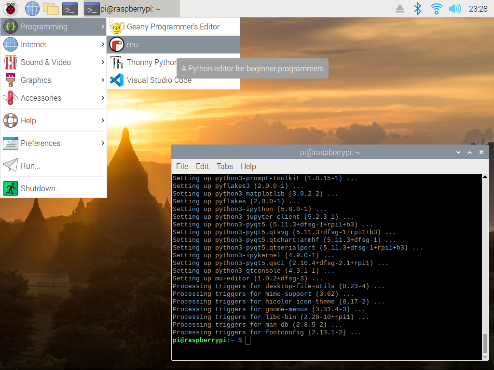Maximize the terminal window
This screenshot has width=494, height=370.
point(470,153)
